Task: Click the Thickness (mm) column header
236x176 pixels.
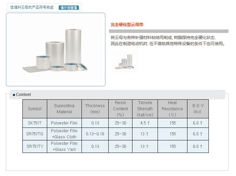Action: click(x=95, y=109)
